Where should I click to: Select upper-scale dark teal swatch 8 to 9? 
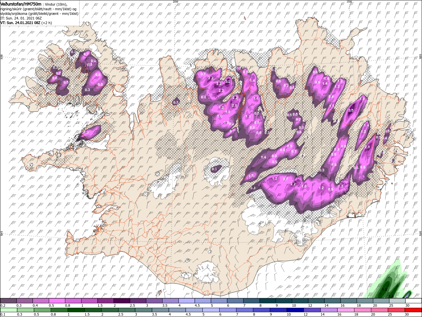267,301
